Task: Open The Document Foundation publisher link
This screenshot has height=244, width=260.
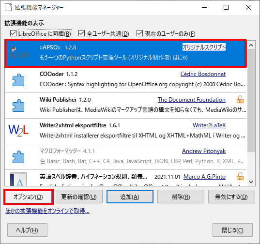Action: tap(192, 100)
